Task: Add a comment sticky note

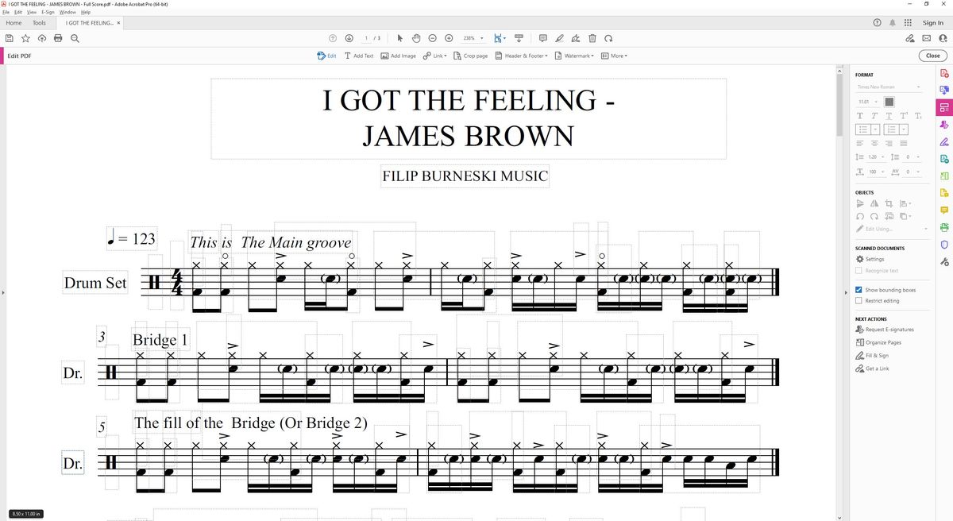Action: pos(543,38)
